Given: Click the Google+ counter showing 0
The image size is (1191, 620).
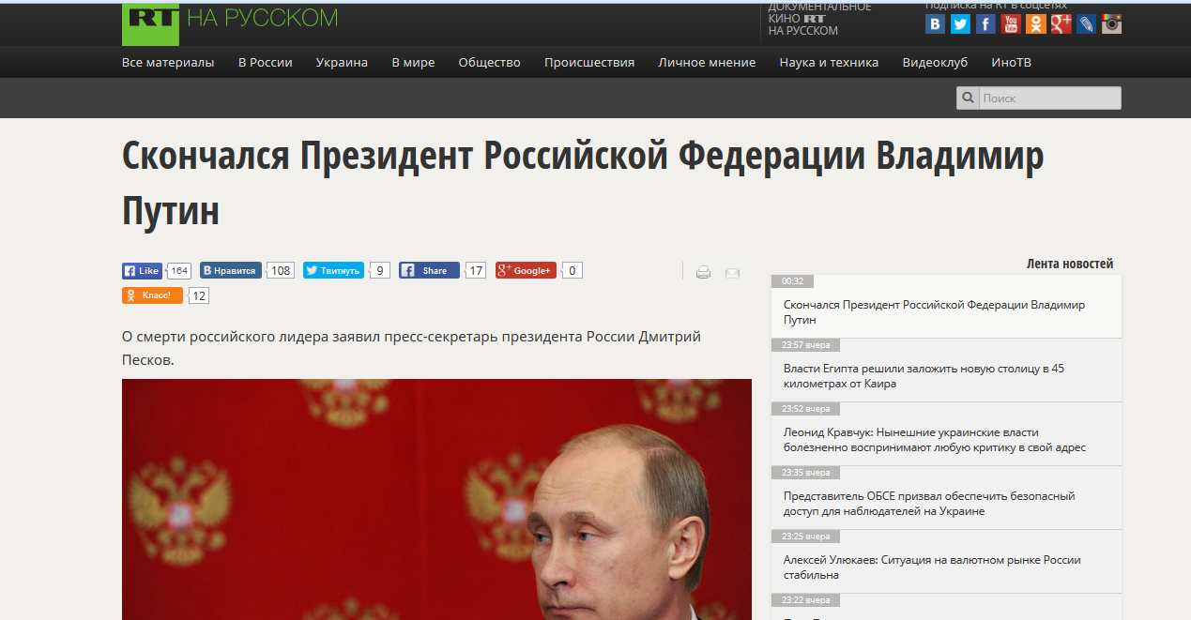Looking at the screenshot, I should pos(573,271).
